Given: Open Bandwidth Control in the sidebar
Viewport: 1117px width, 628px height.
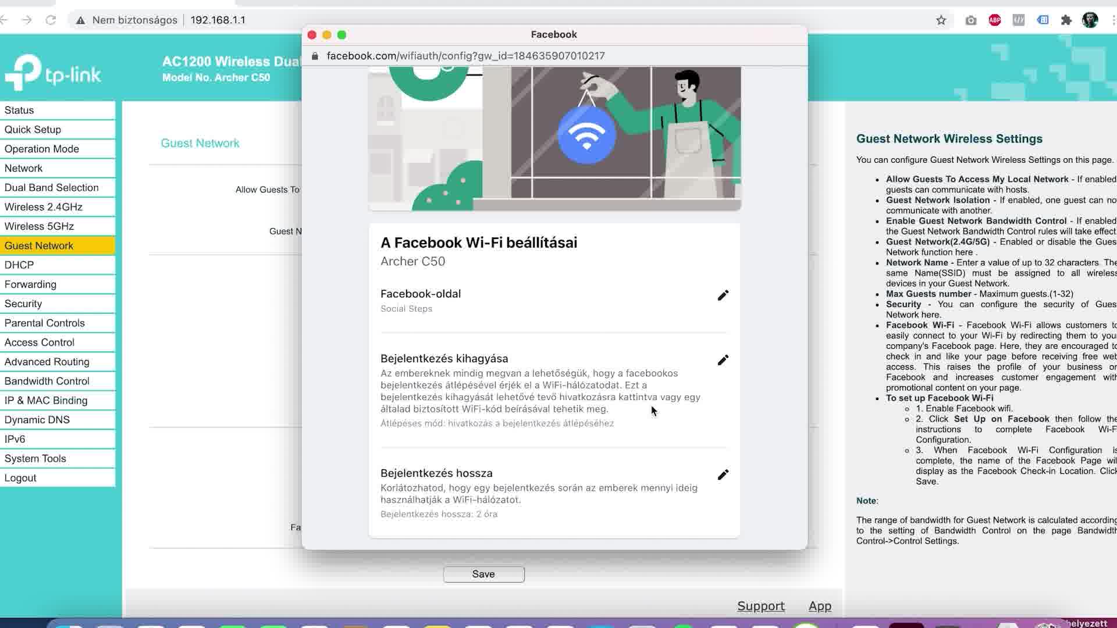Looking at the screenshot, I should click(58, 381).
